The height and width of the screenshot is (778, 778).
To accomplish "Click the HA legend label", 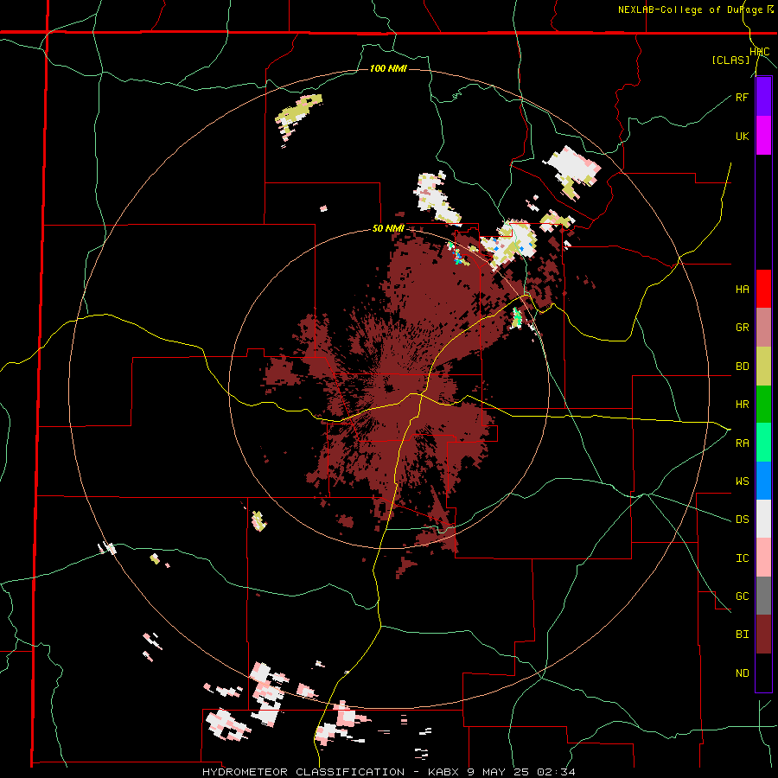I will [x=742, y=290].
